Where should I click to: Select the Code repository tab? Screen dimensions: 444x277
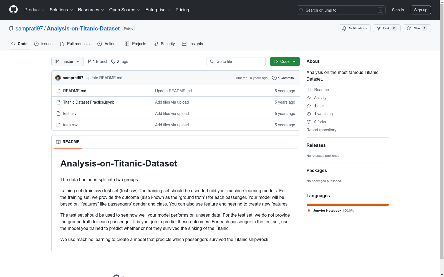tap(19, 44)
